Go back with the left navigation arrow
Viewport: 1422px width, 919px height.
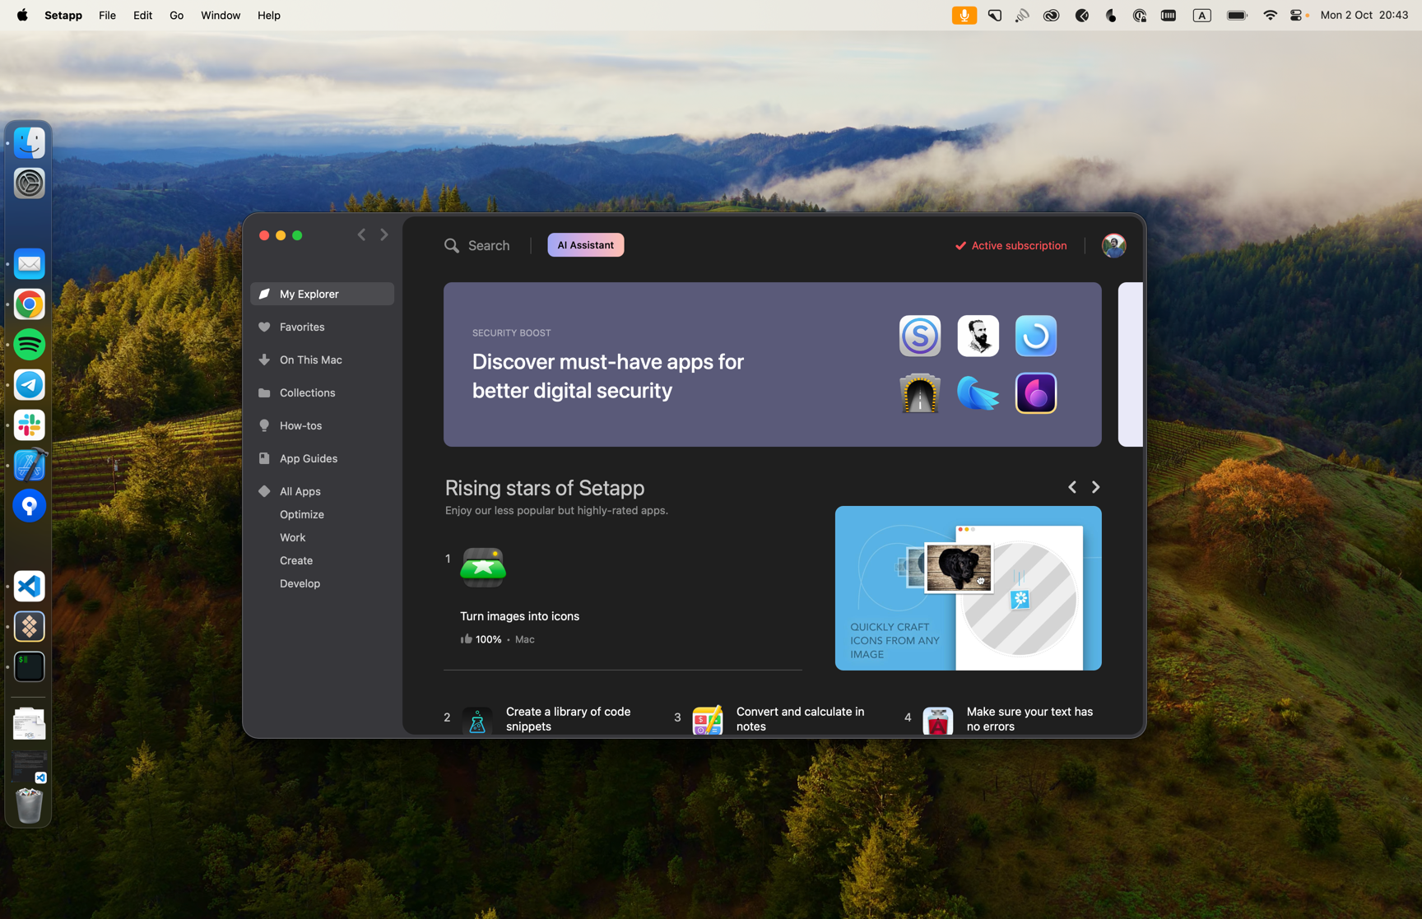361,235
